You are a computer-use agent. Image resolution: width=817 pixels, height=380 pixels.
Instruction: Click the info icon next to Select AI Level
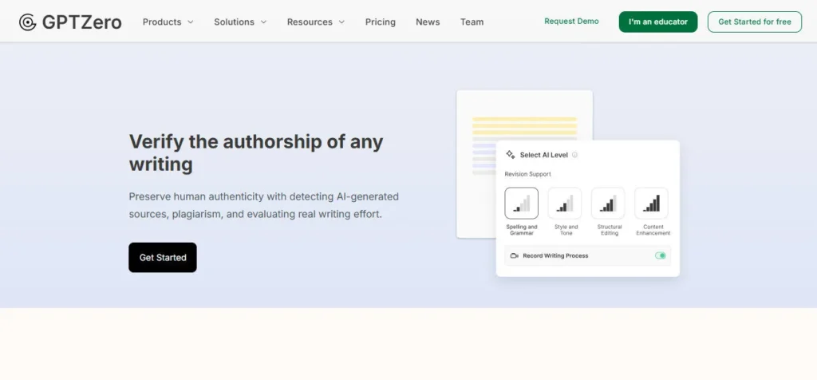(x=574, y=155)
